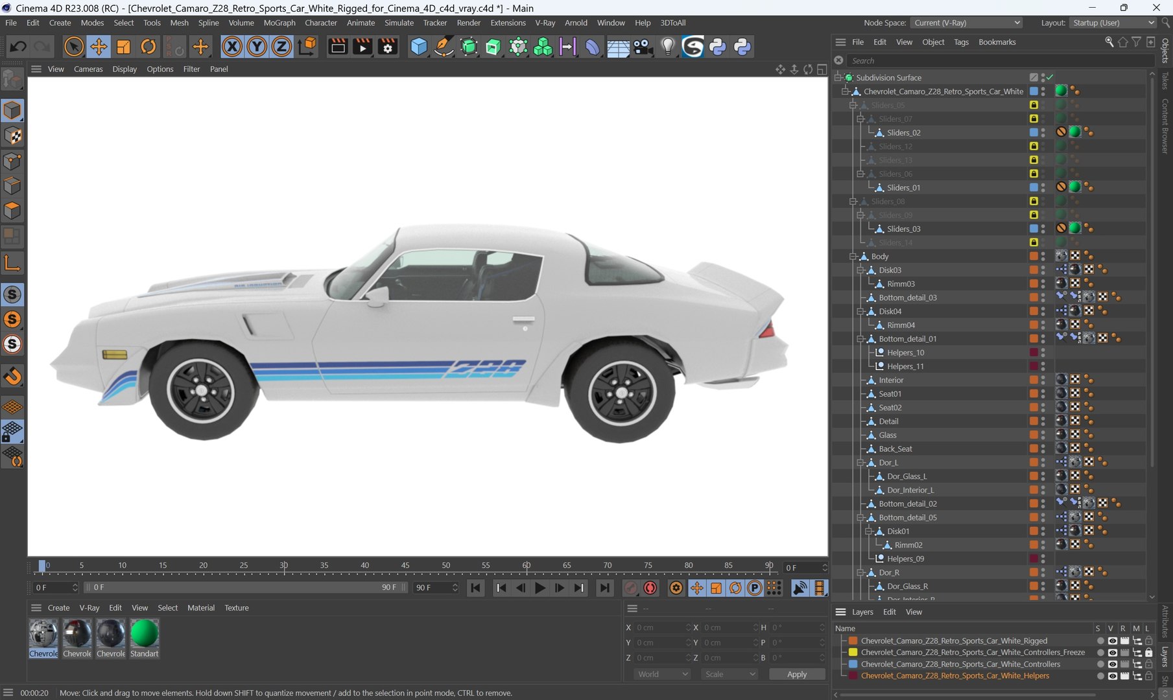Screen dimensions: 1173x700
Task: Play the animation forward
Action: point(539,588)
